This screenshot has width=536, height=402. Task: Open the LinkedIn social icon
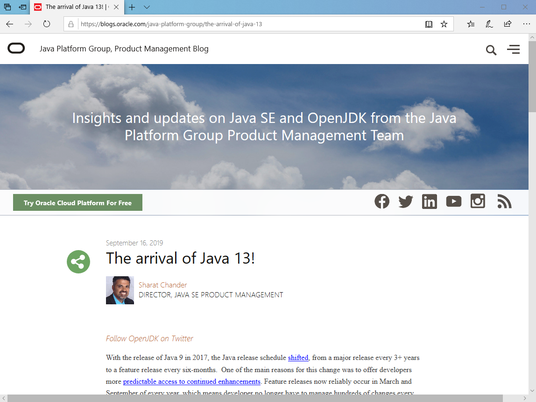click(x=430, y=201)
